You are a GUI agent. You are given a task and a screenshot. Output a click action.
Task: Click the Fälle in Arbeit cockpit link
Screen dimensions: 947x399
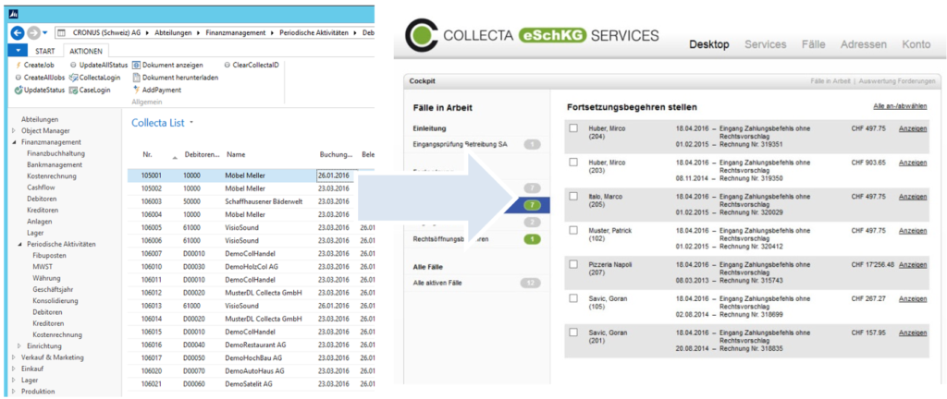click(x=830, y=80)
